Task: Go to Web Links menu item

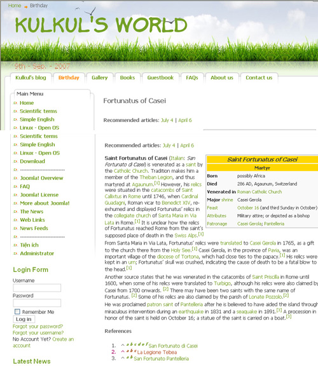Action: pyautogui.click(x=32, y=220)
